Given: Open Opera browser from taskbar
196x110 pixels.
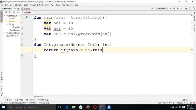Looking at the screenshot, I should [95, 107].
